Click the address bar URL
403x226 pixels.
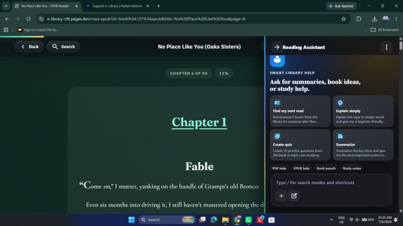coord(146,19)
